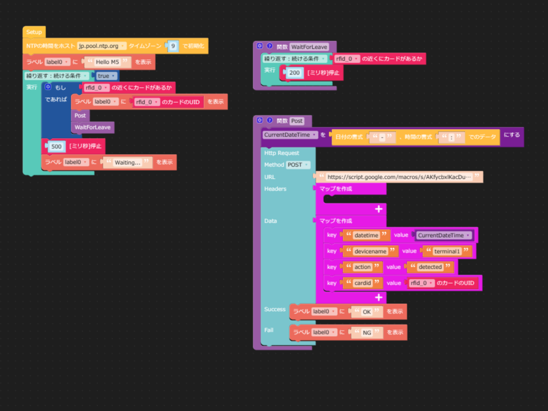The image size is (548, 411).
Task: Click the help icon on WaitForLeave function
Action: pos(270,47)
